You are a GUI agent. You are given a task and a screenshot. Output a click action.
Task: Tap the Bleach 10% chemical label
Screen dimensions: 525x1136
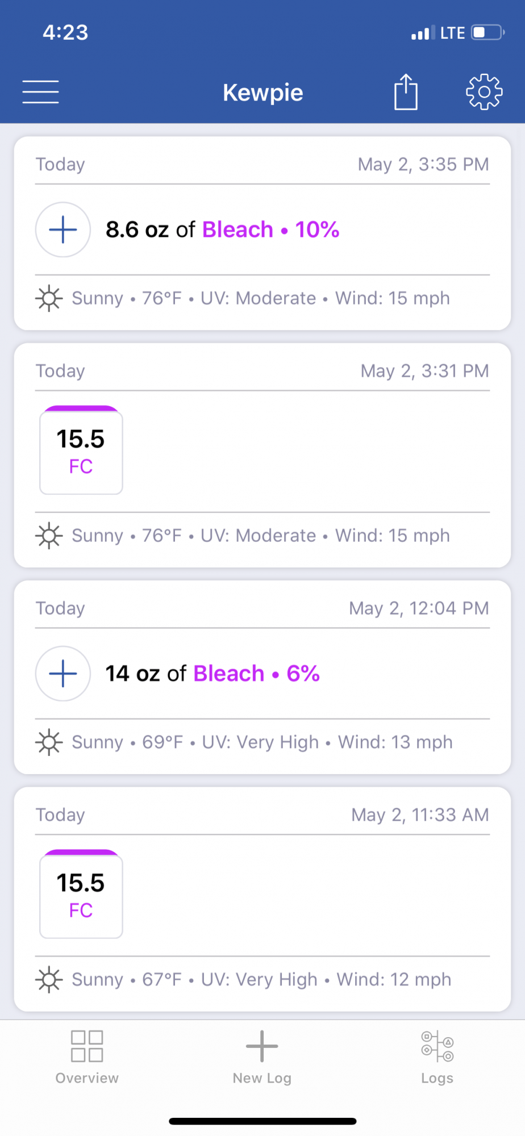(x=270, y=229)
